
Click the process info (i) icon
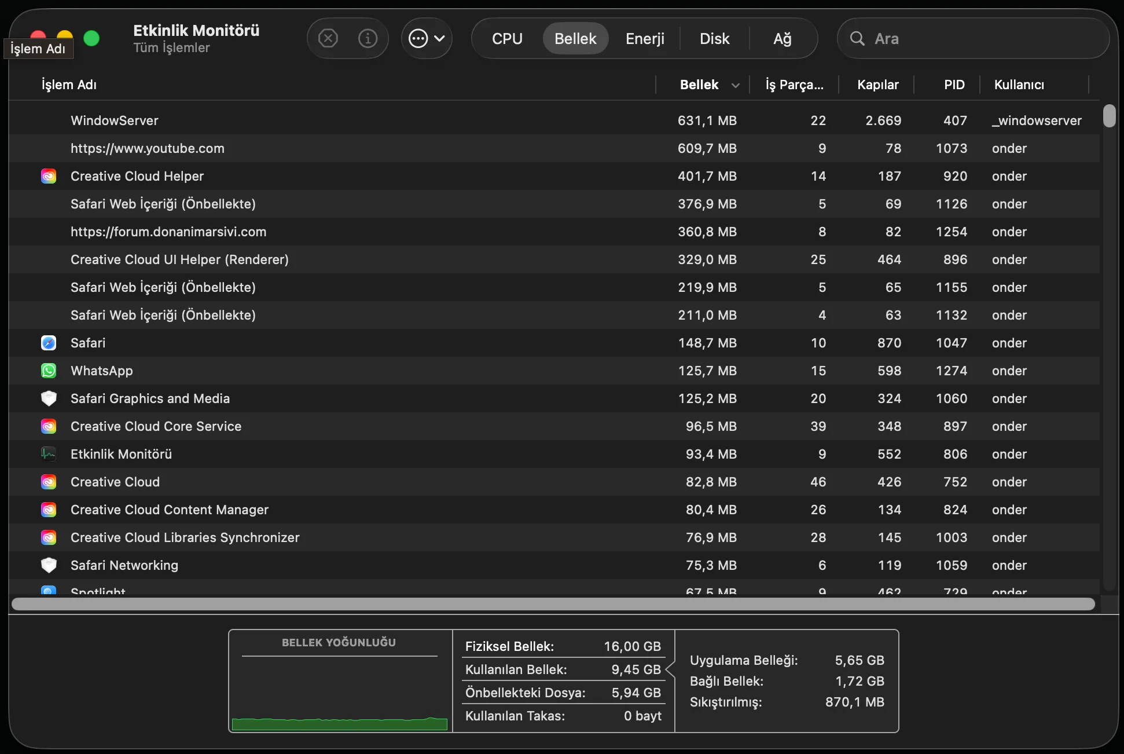pyautogui.click(x=368, y=39)
